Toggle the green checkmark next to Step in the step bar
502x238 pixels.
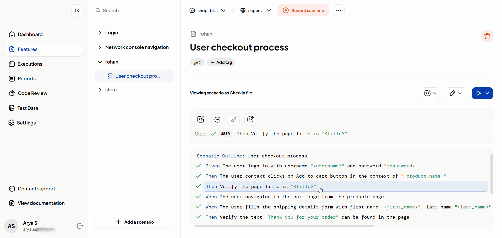tap(213, 134)
